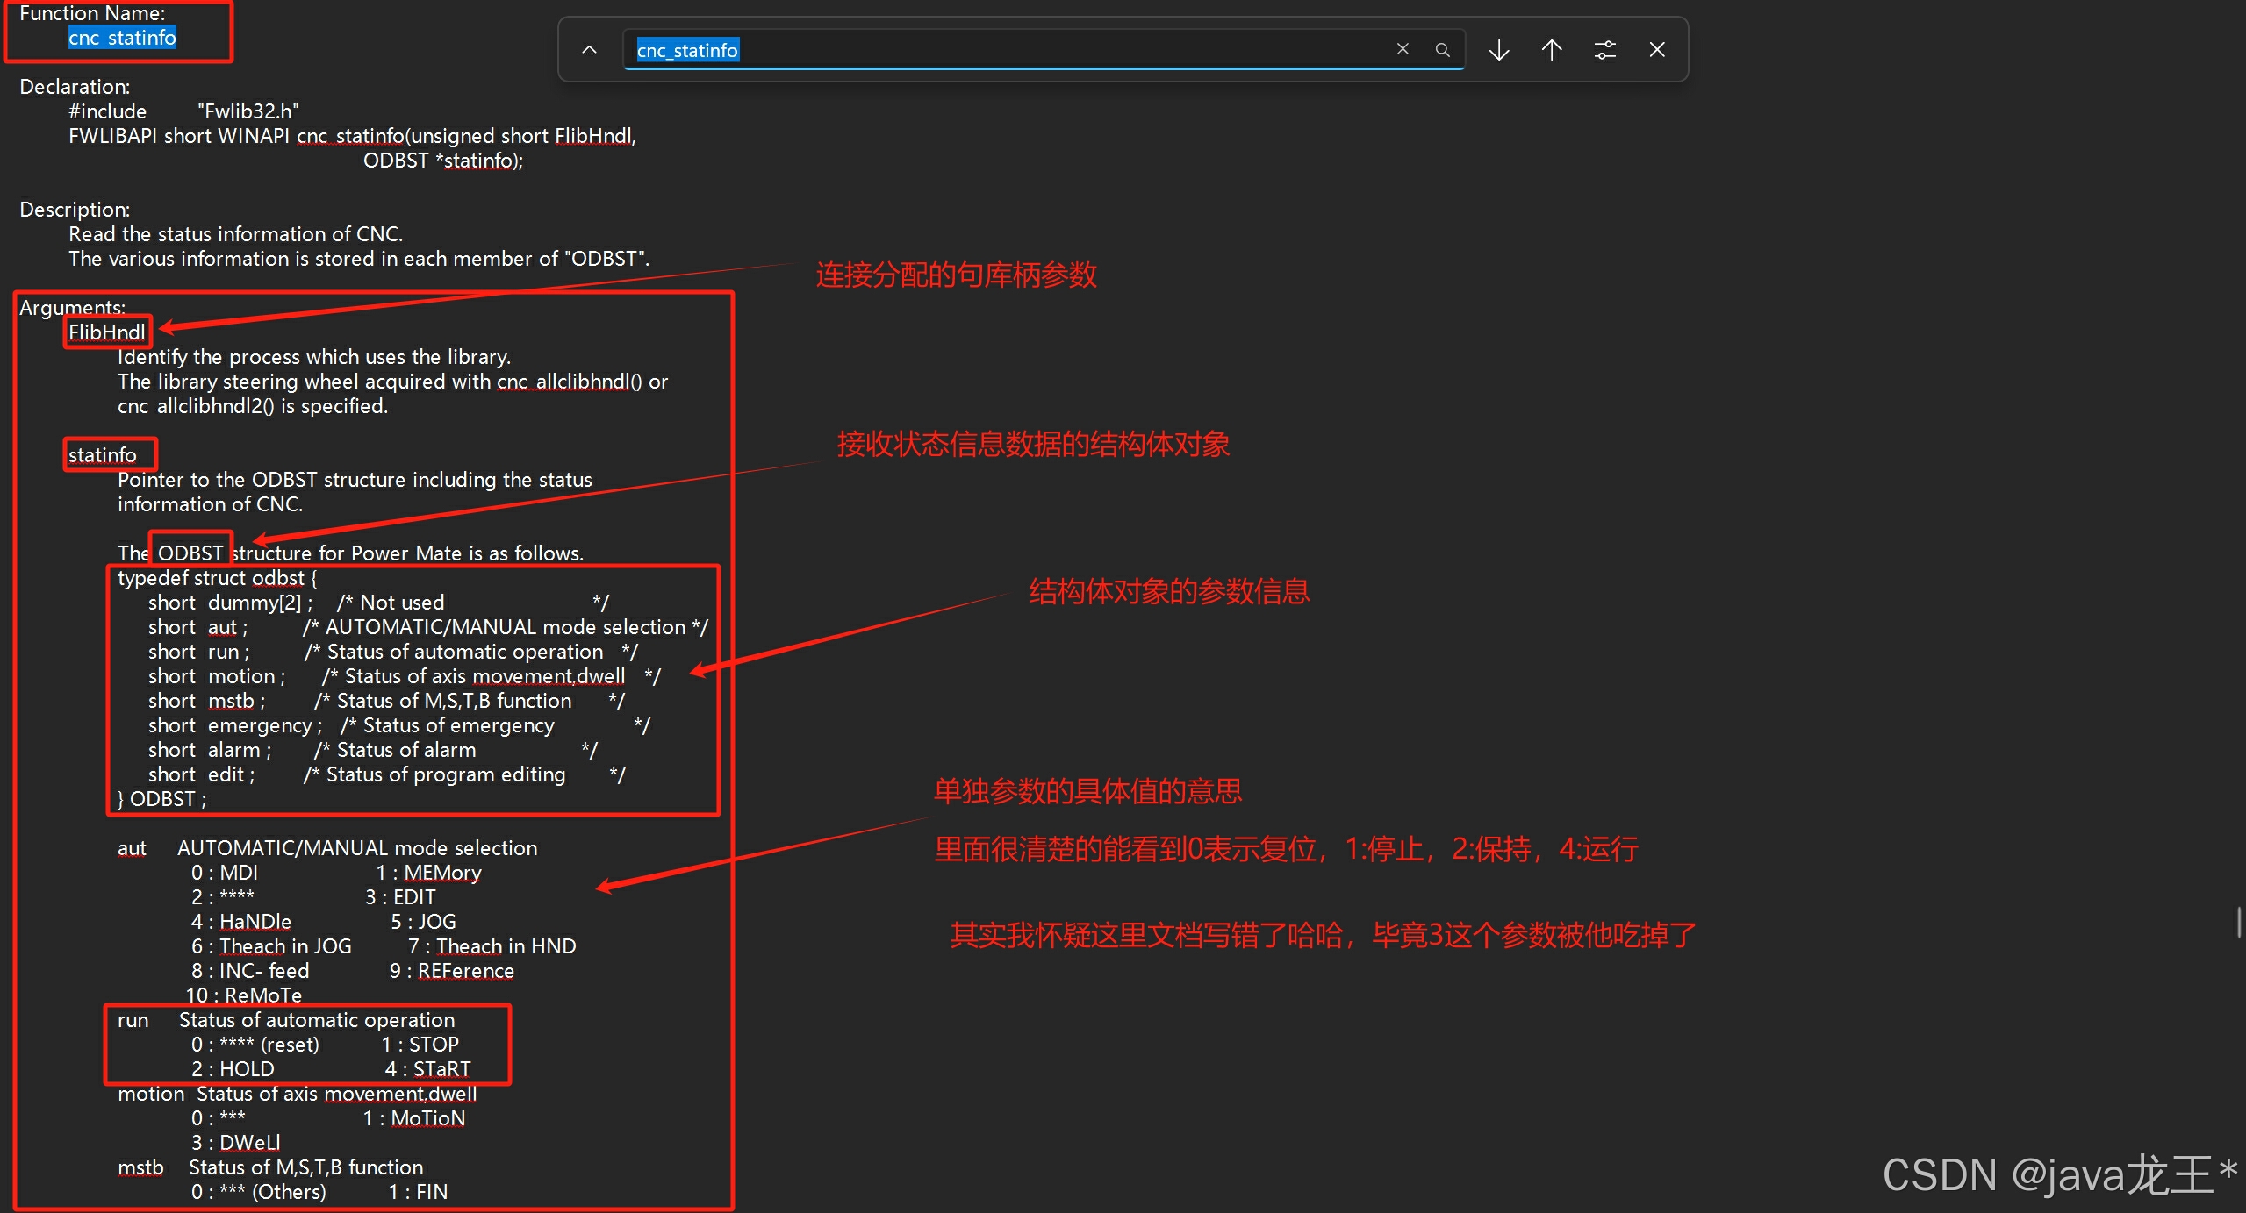Go to previous search match
Screen dimensions: 2246x1213
[1552, 50]
